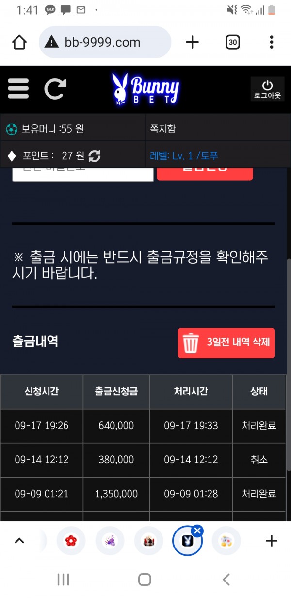Delete history with 3일전 내역 삭제 button
The width and height of the screenshot is (291, 599).
[226, 343]
